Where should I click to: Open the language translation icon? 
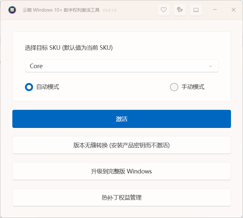(180, 10)
